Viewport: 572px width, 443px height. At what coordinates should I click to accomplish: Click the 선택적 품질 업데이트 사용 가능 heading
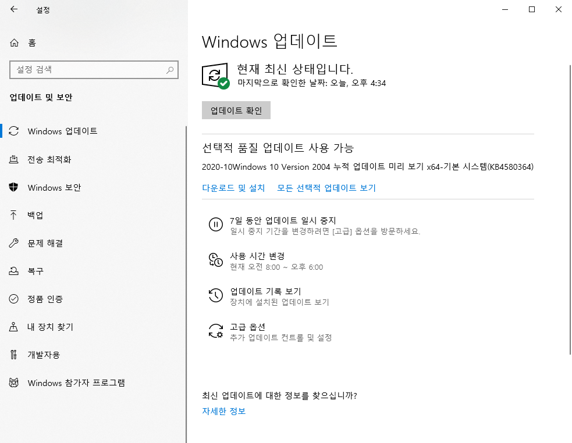pyautogui.click(x=278, y=148)
